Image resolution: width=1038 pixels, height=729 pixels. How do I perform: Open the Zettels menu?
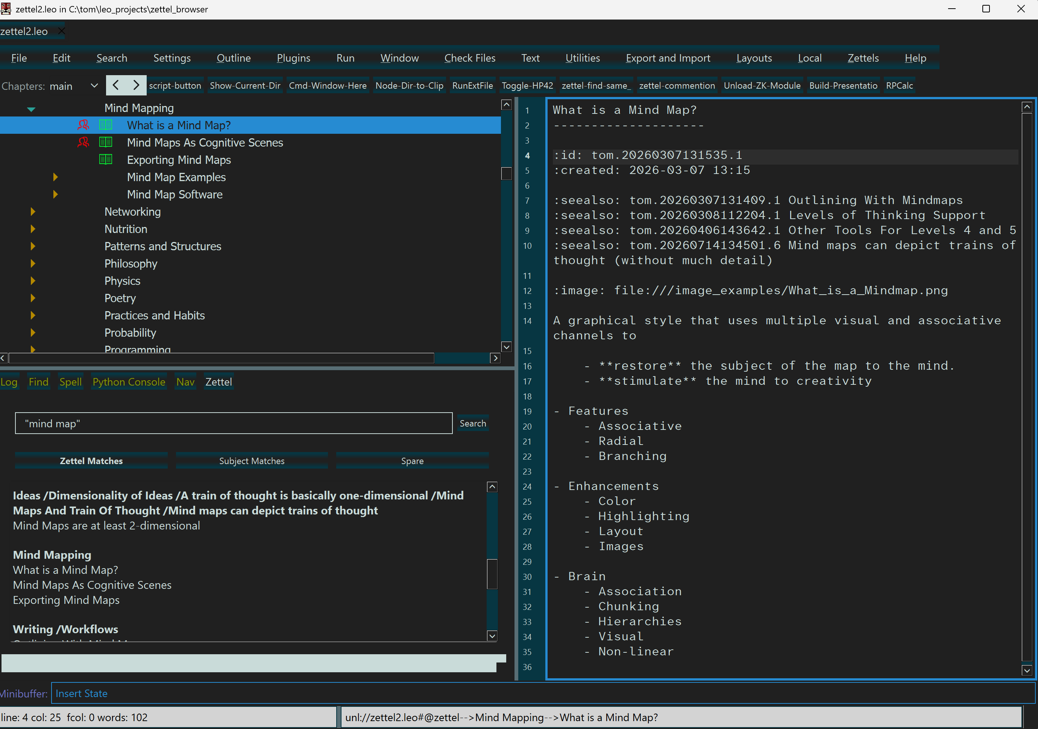coord(863,58)
